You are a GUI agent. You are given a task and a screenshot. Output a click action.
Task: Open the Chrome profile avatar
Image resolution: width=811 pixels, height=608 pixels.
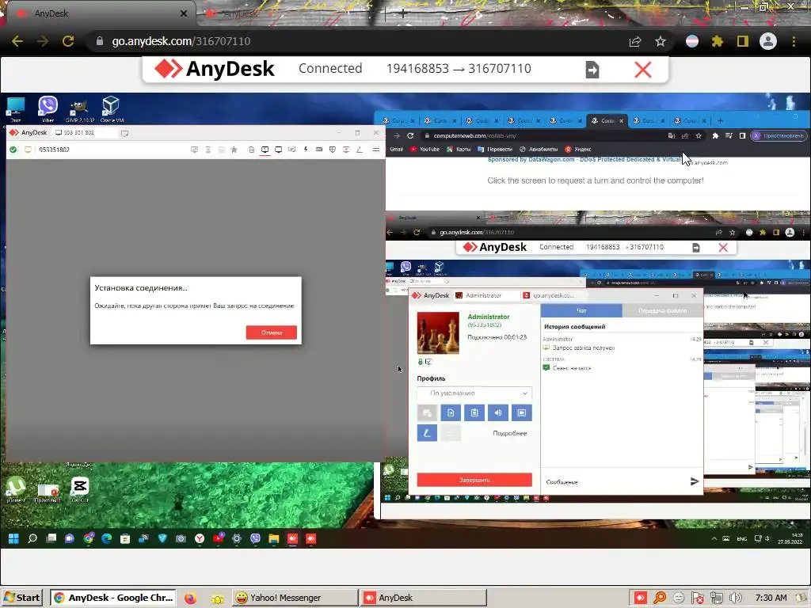[768, 41]
